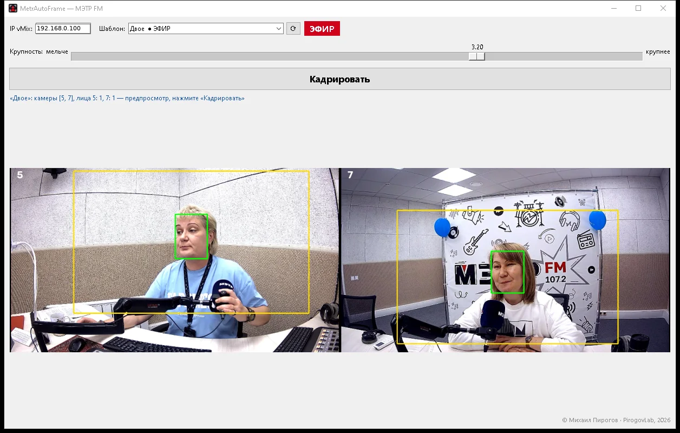
Task: Click the status text about «Двое» cameras
Action: pos(127,98)
